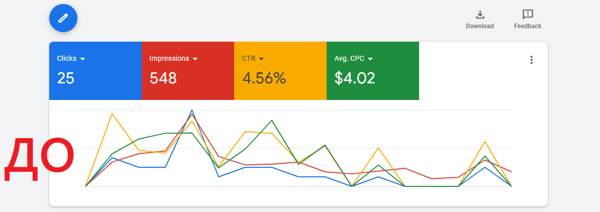Open the CTR metric dropdown arrow
This screenshot has height=212, width=600.
click(261, 59)
